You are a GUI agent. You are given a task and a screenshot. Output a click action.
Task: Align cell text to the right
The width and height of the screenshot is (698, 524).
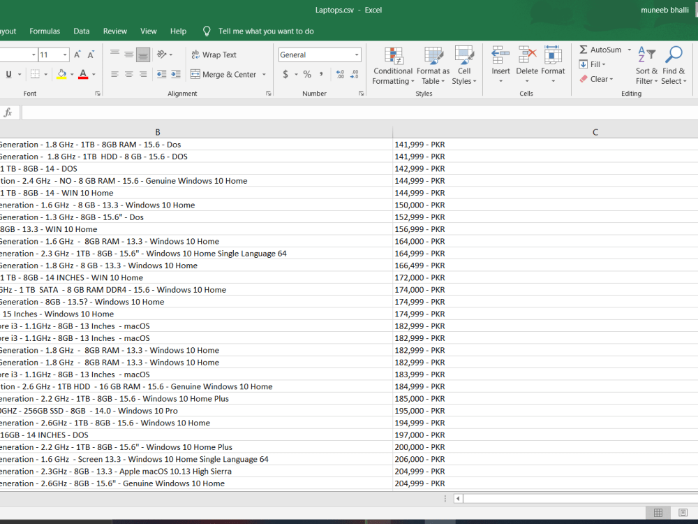click(143, 74)
